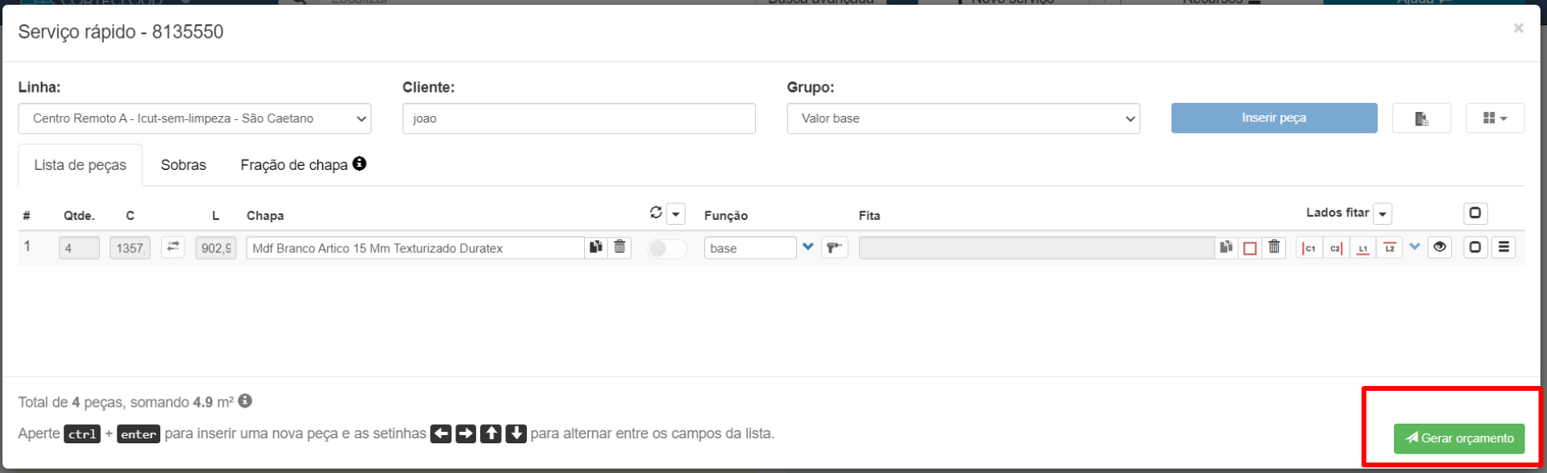Swap C and L dimensions icon
The width and height of the screenshot is (1547, 473).
pos(173,247)
